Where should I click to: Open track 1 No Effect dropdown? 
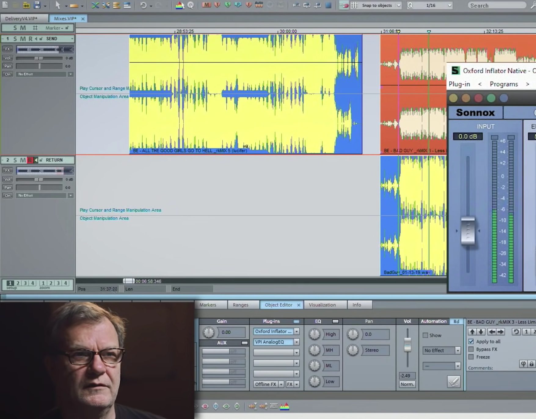coord(71,74)
